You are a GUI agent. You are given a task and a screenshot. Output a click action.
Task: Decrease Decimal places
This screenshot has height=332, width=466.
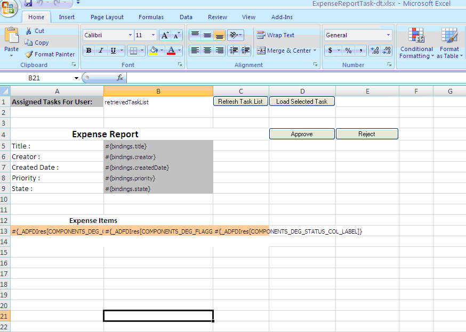point(387,51)
